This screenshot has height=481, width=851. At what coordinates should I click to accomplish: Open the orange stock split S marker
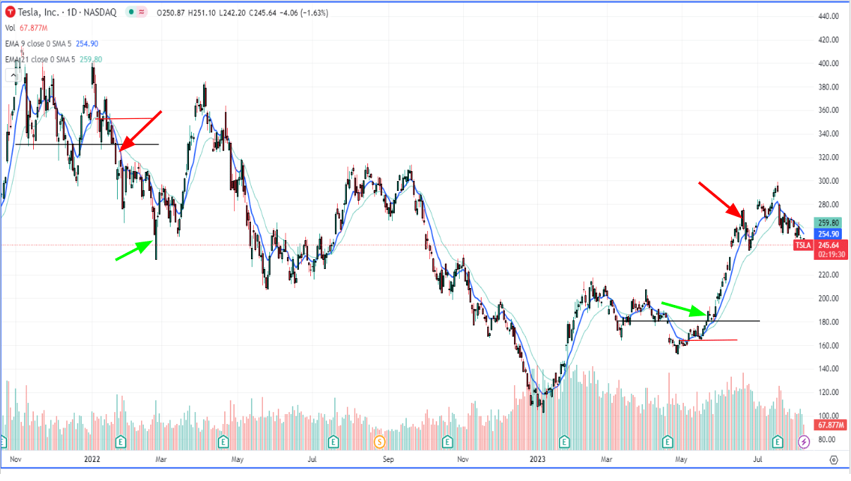pos(379,442)
